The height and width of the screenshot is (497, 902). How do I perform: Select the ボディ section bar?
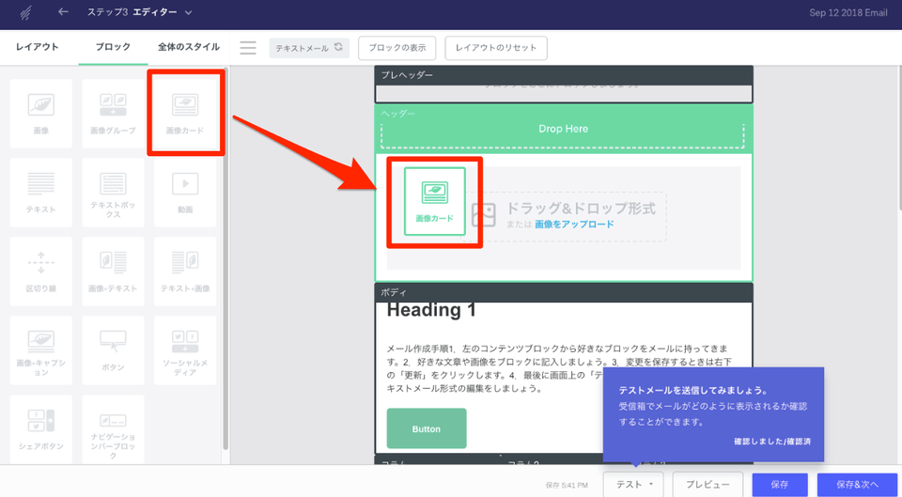pos(564,292)
